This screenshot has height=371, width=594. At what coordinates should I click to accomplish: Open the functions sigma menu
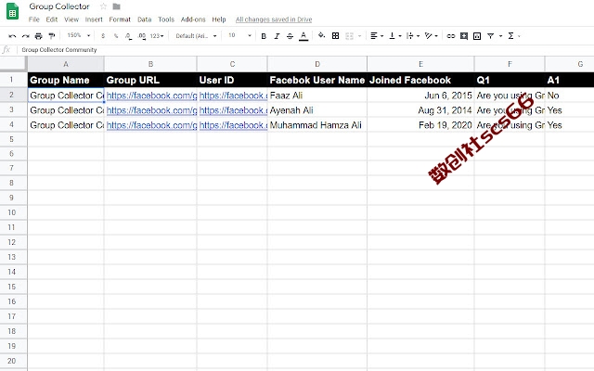[510, 36]
